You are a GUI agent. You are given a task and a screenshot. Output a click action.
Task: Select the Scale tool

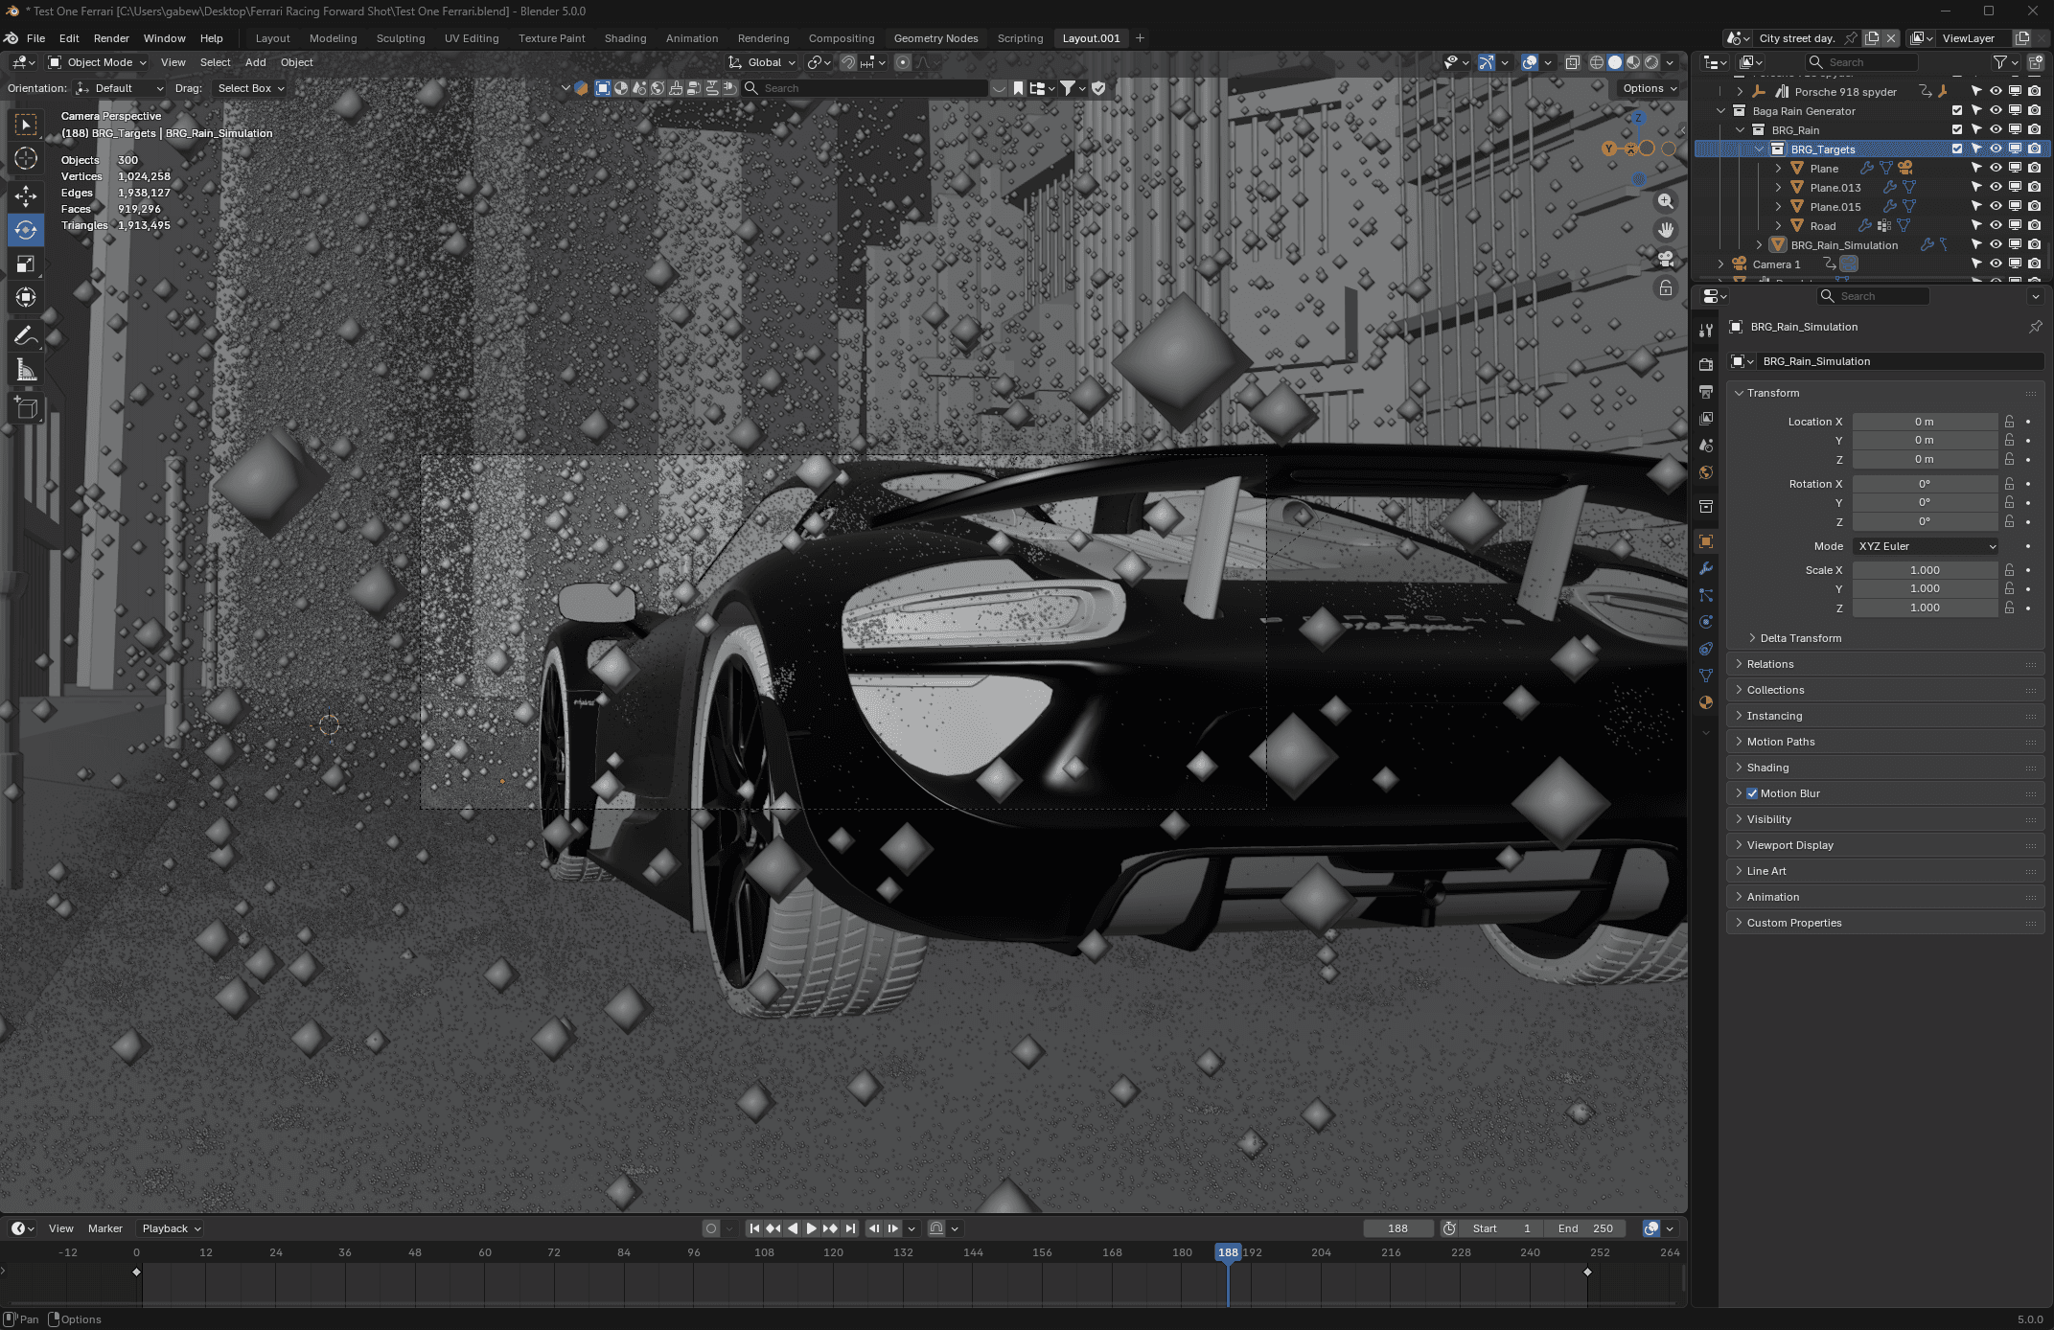tap(26, 264)
